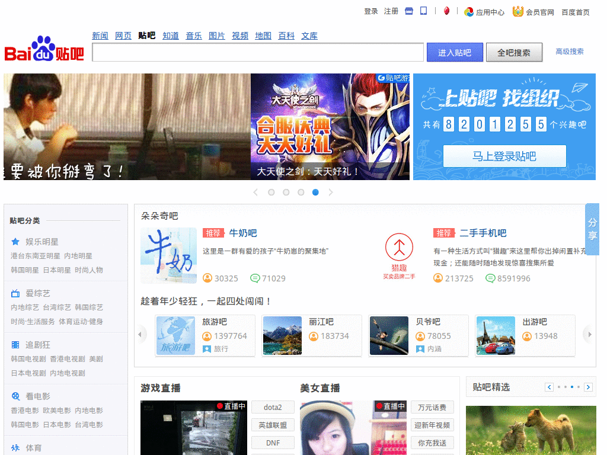Click the category flag icon beside 内涵
This screenshot has height=455, width=607.
(420, 349)
